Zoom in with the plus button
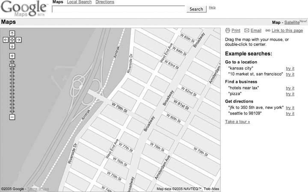Viewport: 308px width, 192px height. (x=12, y=56)
